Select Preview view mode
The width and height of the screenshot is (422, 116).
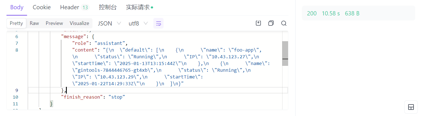pyautogui.click(x=54, y=23)
